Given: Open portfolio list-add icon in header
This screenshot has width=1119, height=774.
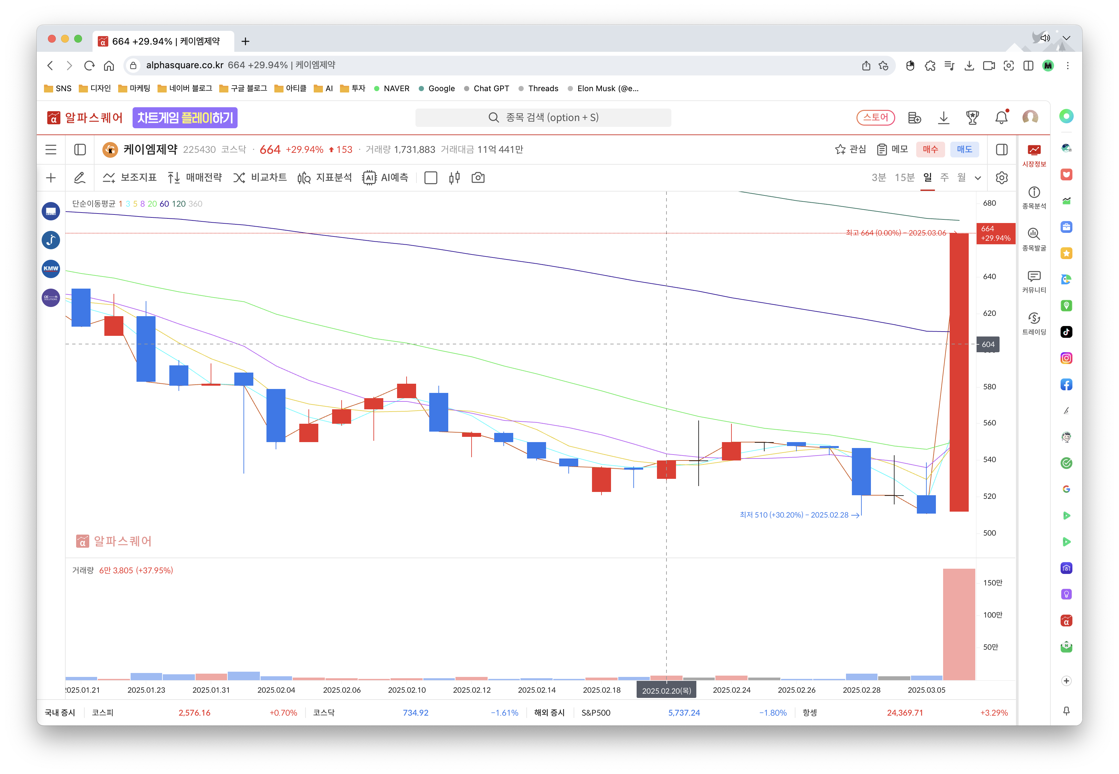Looking at the screenshot, I should point(914,118).
